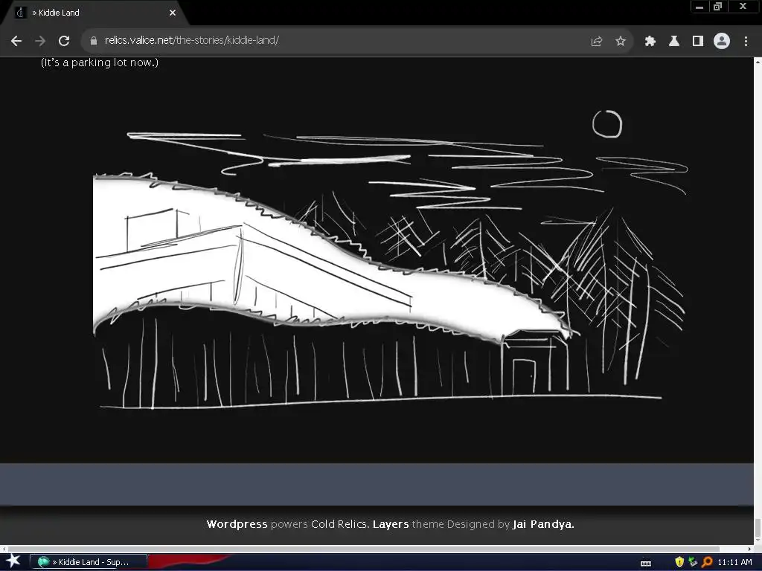Share this page using the share icon
This screenshot has height=571, width=762.
[596, 42]
